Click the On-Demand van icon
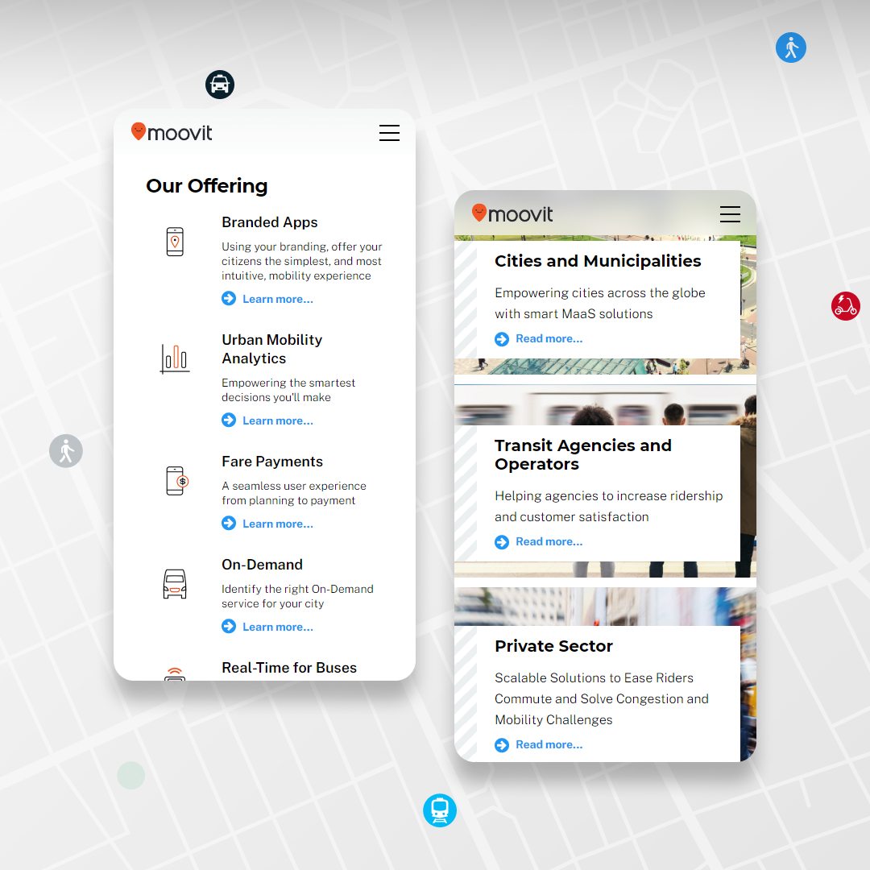The height and width of the screenshot is (870, 870). pyautogui.click(x=175, y=584)
